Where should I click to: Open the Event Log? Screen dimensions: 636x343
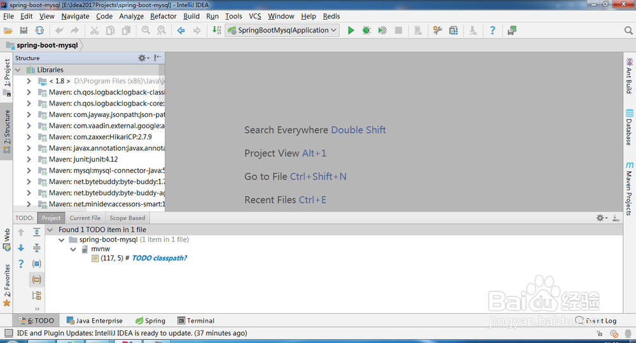tap(597, 321)
